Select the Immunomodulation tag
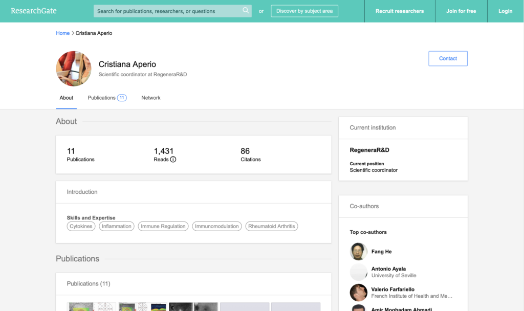The image size is (524, 311). [217, 226]
